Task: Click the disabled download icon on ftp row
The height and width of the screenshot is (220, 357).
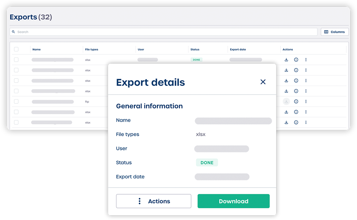Action: (286, 101)
